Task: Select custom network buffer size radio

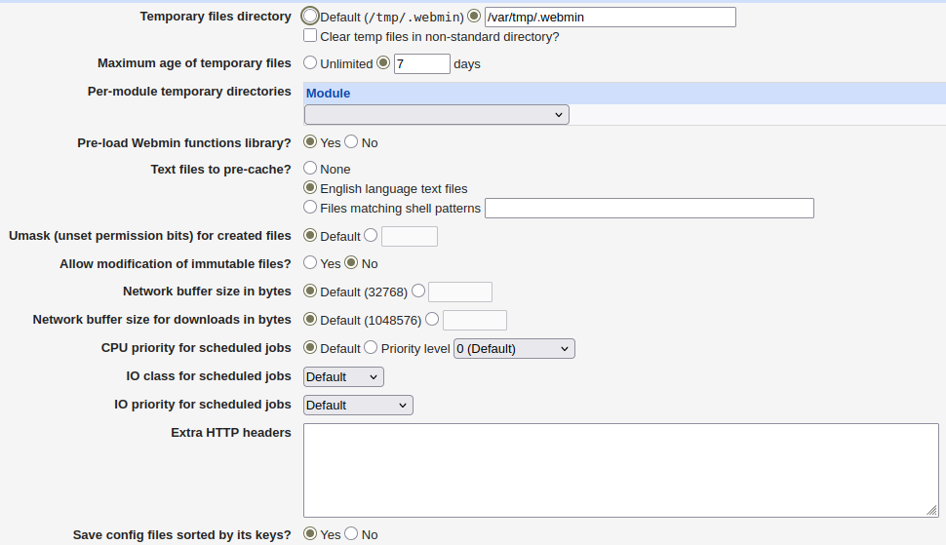Action: (x=418, y=291)
